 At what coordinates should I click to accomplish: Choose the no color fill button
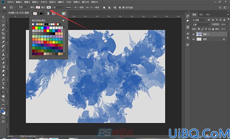(x=35, y=13)
